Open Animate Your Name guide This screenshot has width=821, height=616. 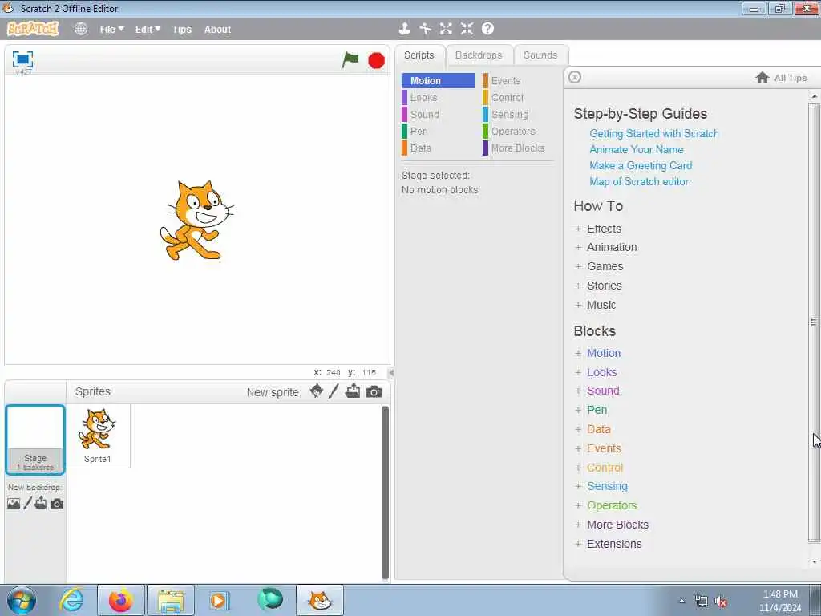[x=636, y=149]
